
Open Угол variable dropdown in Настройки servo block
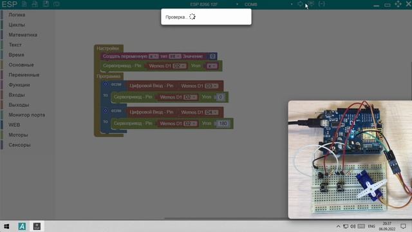click(212, 66)
